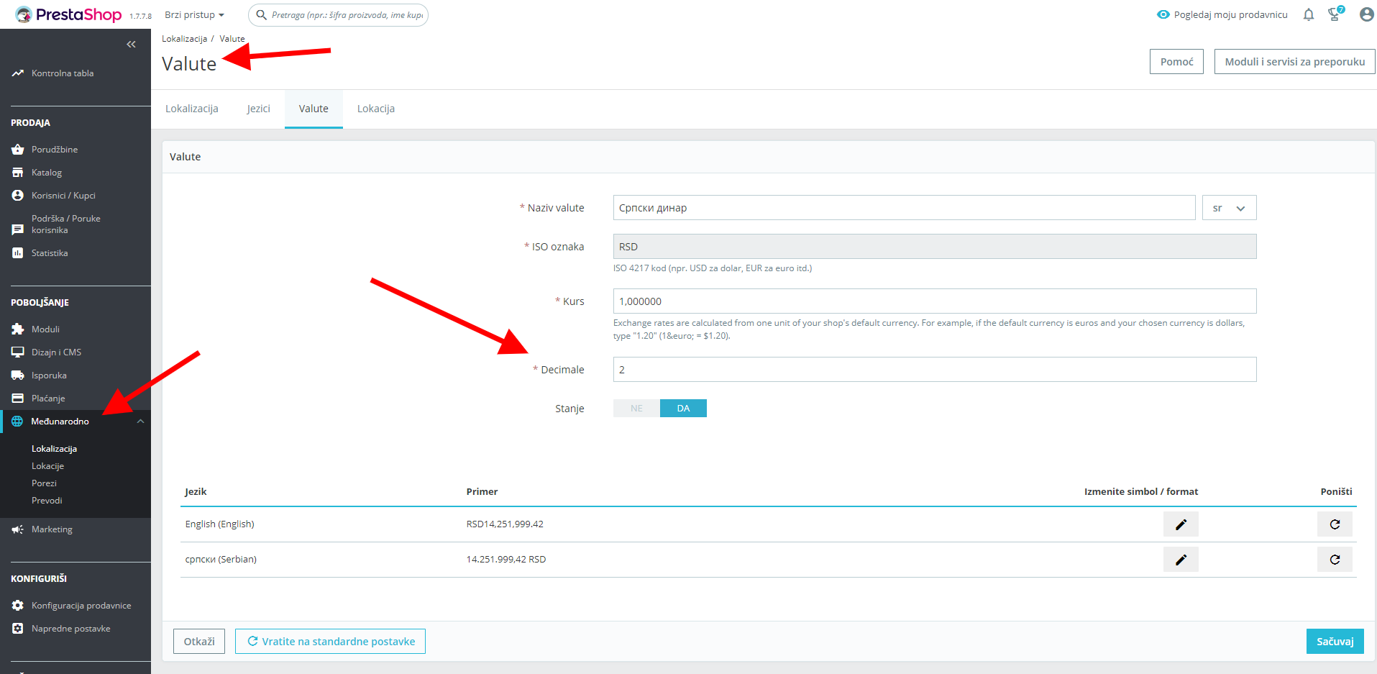Image resolution: width=1377 pixels, height=674 pixels.
Task: Click the eye icon for shop preview
Action: (1163, 14)
